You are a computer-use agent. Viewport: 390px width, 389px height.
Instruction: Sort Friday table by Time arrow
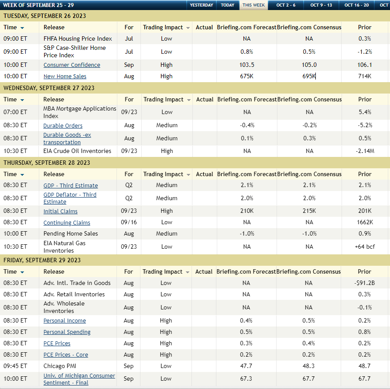point(22,272)
